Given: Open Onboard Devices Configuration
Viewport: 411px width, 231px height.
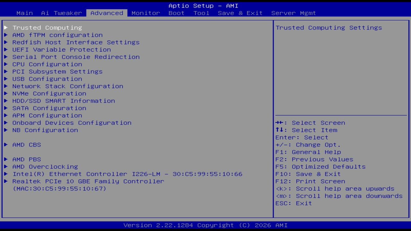Looking at the screenshot, I should (x=72, y=123).
